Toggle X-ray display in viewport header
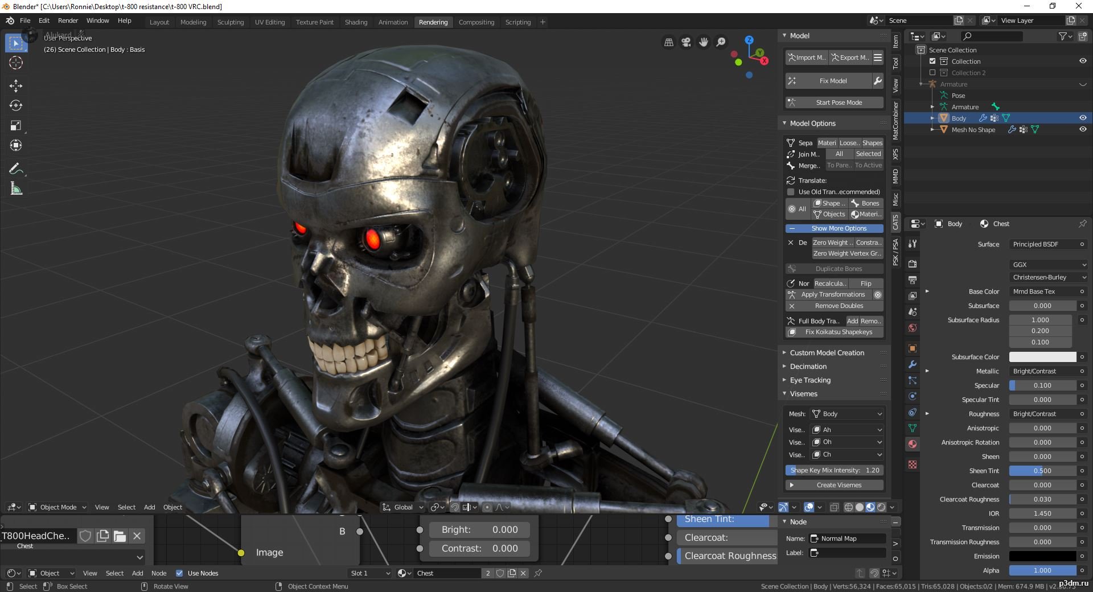Image resolution: width=1093 pixels, height=592 pixels. point(834,507)
